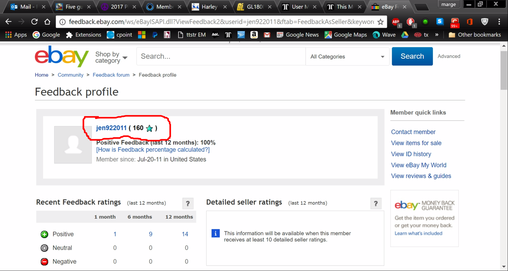508x271 pixels.
Task: Open the Feedback forum breadcrumb link
Action: coord(111,75)
